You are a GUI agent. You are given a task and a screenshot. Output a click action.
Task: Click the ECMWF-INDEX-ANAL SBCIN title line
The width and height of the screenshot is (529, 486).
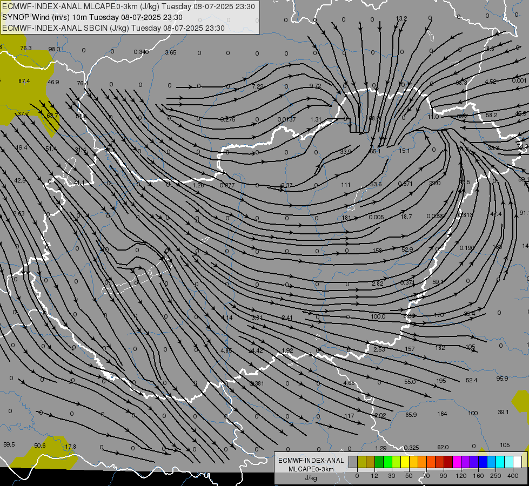point(113,28)
